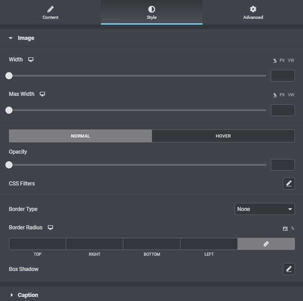The height and width of the screenshot is (301, 303).
Task: Select VW unit for Width
Action: pos(291,60)
